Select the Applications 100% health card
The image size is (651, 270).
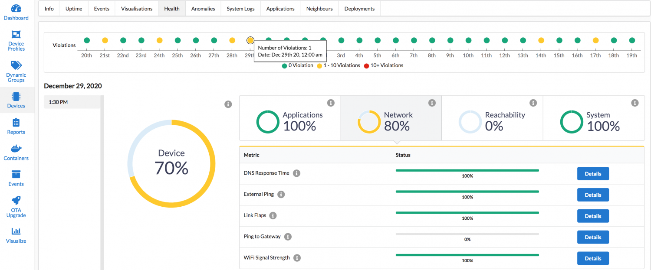point(290,118)
